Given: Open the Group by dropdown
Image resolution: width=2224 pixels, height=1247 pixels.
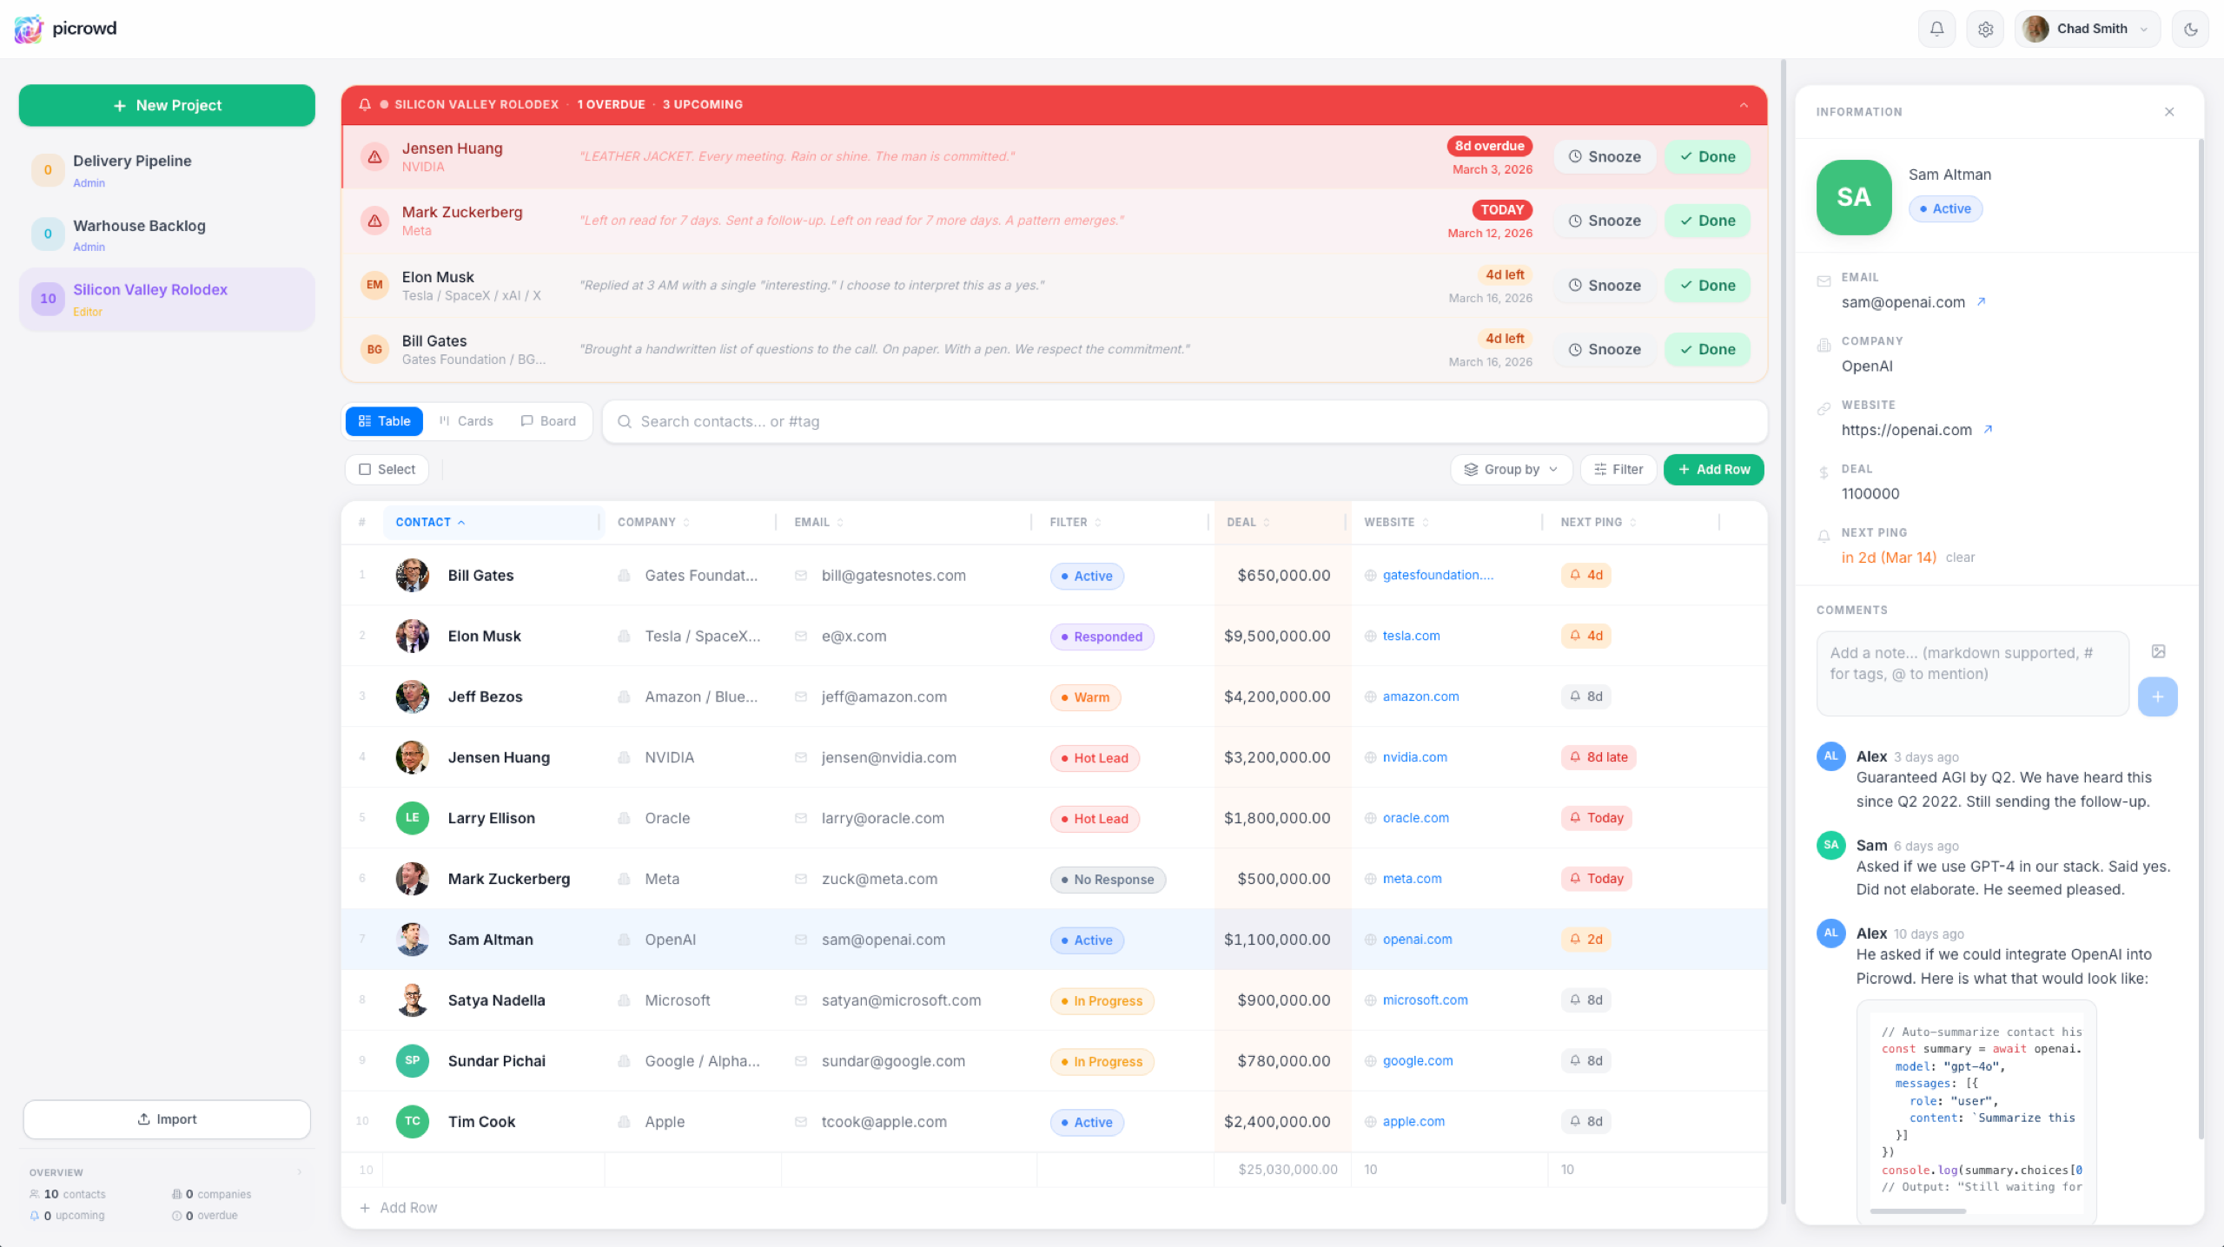Looking at the screenshot, I should pyautogui.click(x=1510, y=469).
